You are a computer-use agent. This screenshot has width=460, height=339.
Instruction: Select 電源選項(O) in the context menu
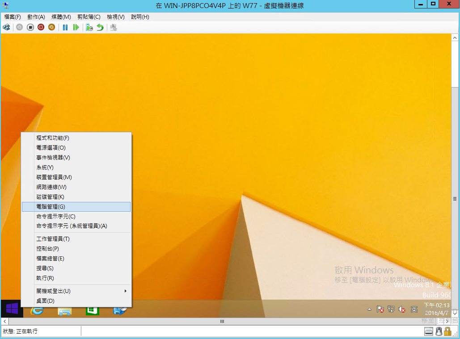76,148
